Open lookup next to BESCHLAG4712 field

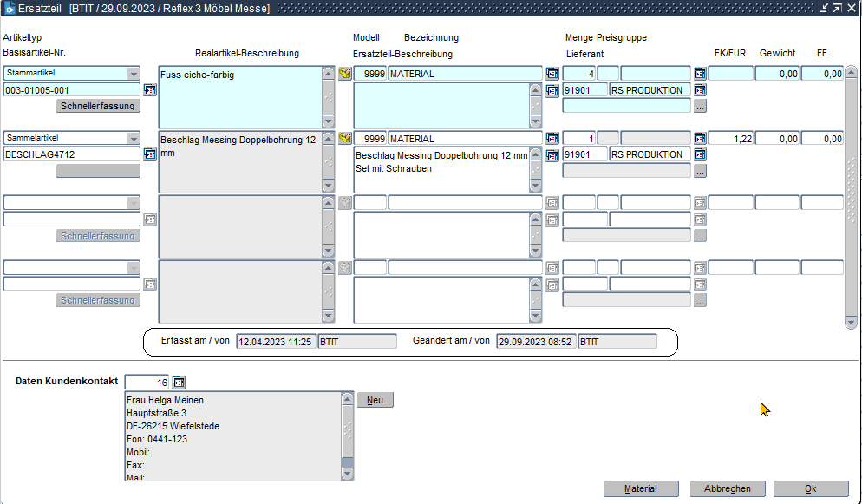coord(150,155)
